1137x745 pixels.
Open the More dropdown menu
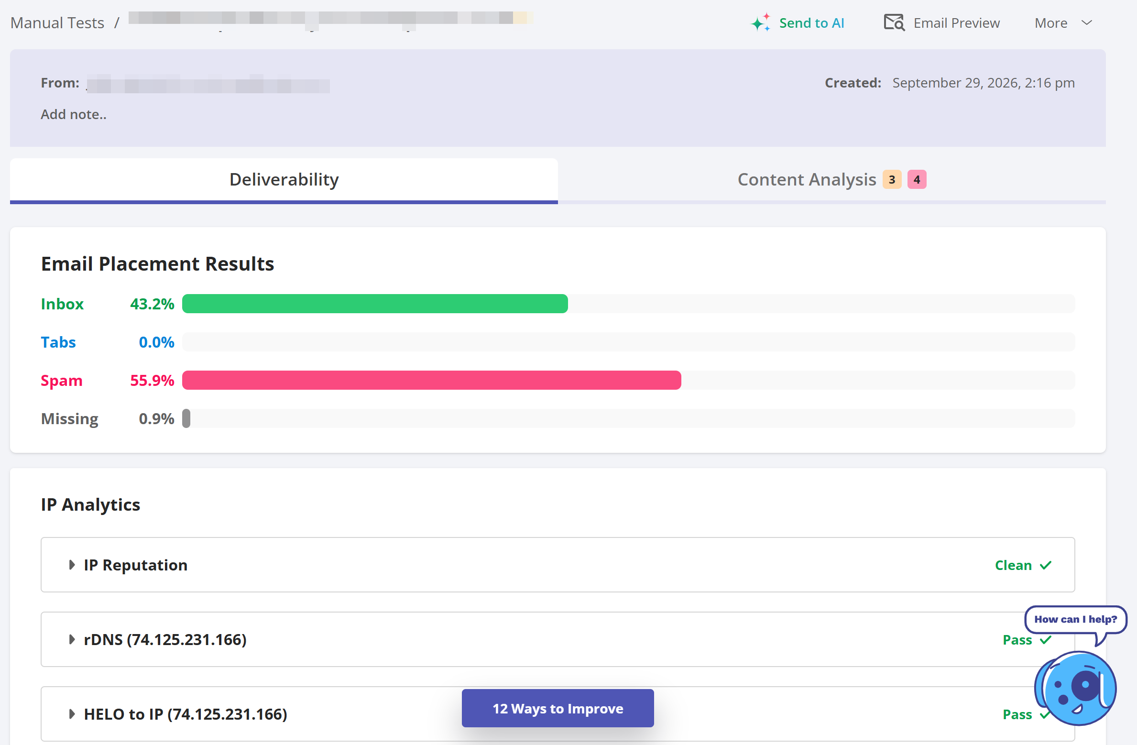tap(1063, 23)
